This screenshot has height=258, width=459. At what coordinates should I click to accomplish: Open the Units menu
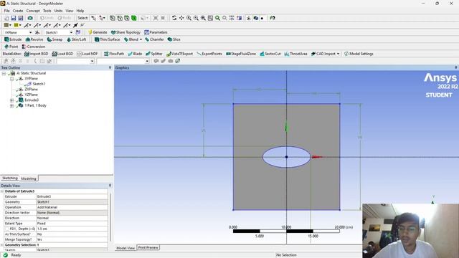click(58, 11)
